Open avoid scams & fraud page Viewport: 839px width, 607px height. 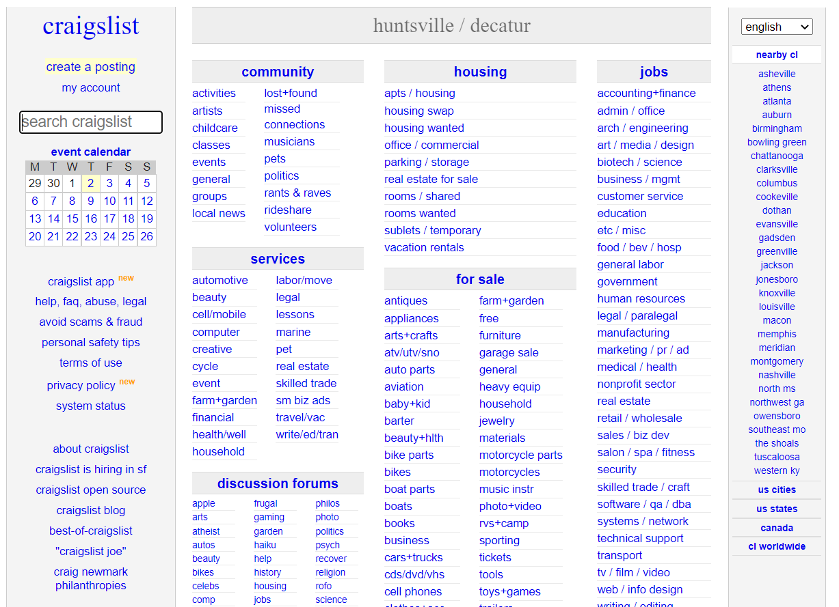(91, 322)
